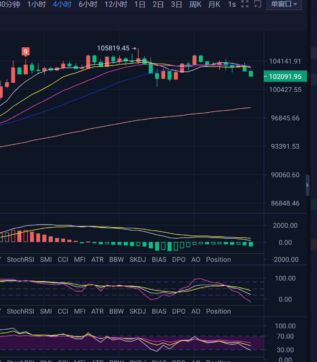The height and width of the screenshot is (362, 317).
Task: Select SMI in second indicator tab row
Action: tap(46, 311)
